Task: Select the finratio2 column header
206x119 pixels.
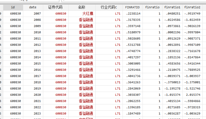Action: point(192,7)
